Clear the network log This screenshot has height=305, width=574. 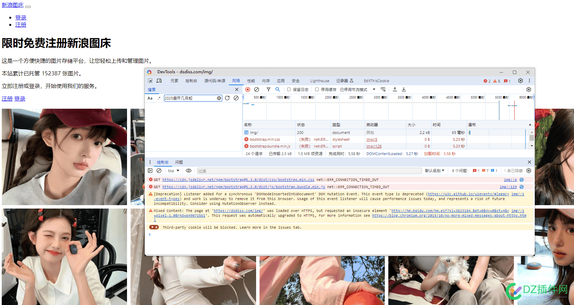(x=256, y=89)
